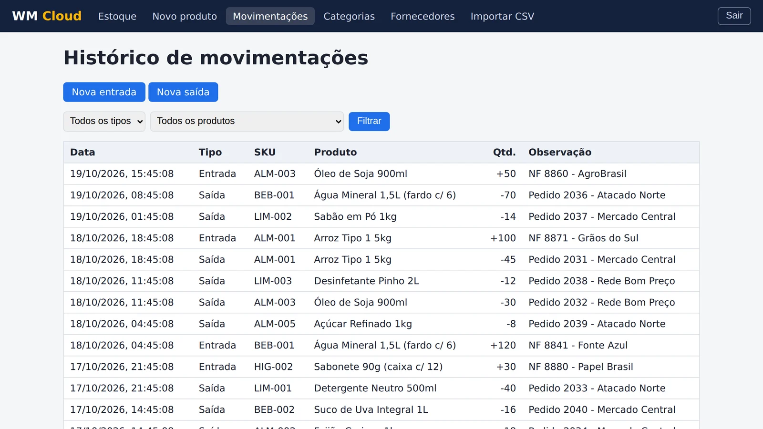The width and height of the screenshot is (763, 429).
Task: Expand the Todos os produtos dropdown
Action: click(x=247, y=121)
